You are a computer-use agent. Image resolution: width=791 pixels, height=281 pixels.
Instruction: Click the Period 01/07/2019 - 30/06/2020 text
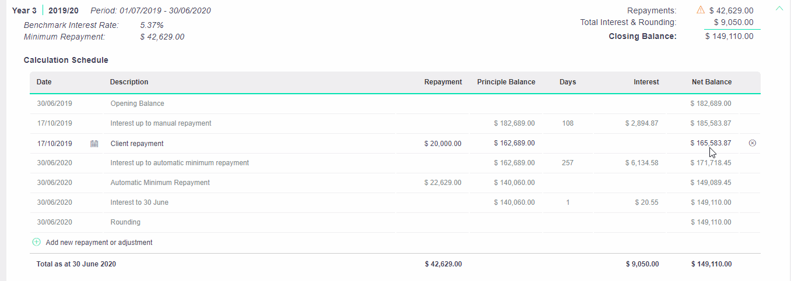pyautogui.click(x=151, y=10)
